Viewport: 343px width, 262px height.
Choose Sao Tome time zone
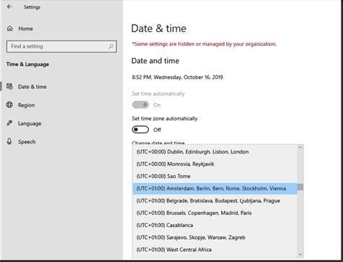[215, 177]
